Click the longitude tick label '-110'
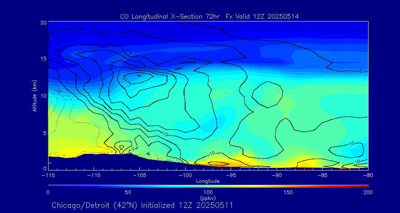The width and height of the screenshot is (400, 213). coord(94,176)
